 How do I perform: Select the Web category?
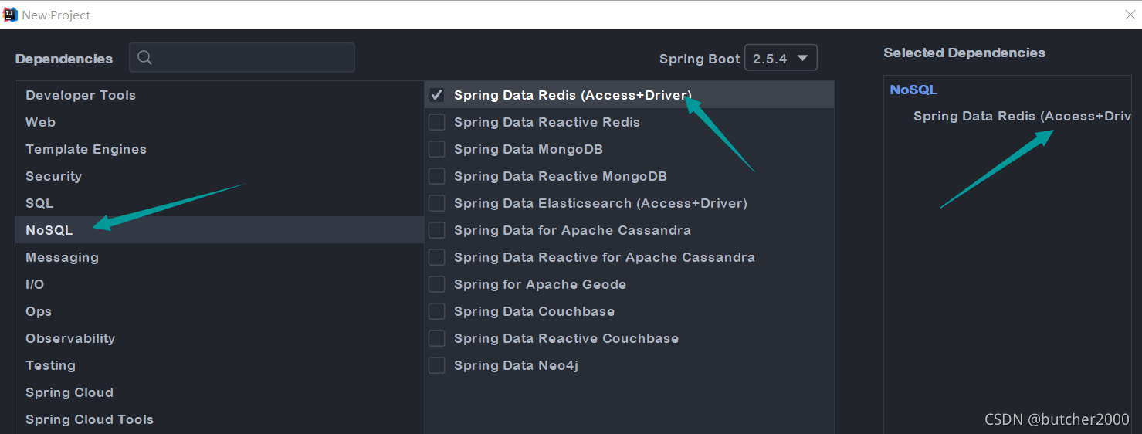(x=40, y=122)
